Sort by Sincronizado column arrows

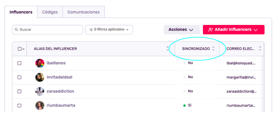(x=213, y=48)
